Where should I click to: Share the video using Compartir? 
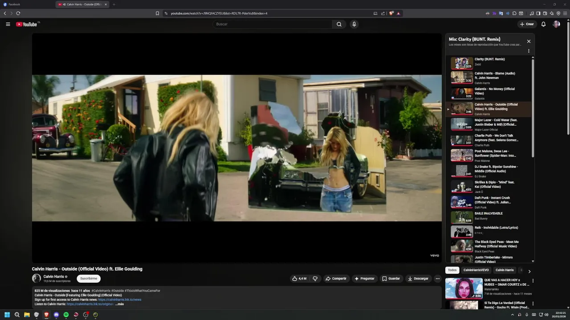(x=336, y=279)
